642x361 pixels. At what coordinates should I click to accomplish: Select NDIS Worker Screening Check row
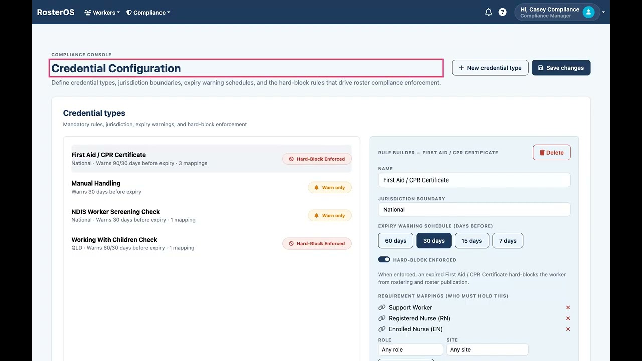coord(211,215)
